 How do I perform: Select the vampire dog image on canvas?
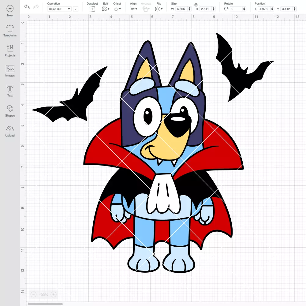163,156
